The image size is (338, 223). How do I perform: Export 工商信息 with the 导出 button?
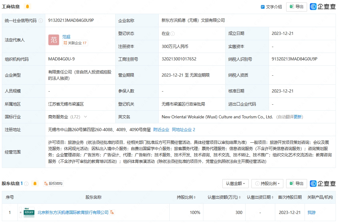tap(296, 7)
